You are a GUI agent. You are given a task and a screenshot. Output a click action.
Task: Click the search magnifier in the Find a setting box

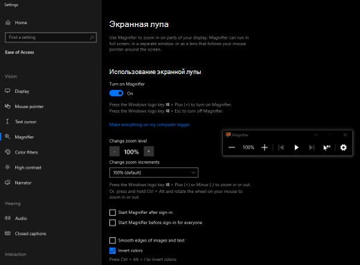tap(92, 37)
